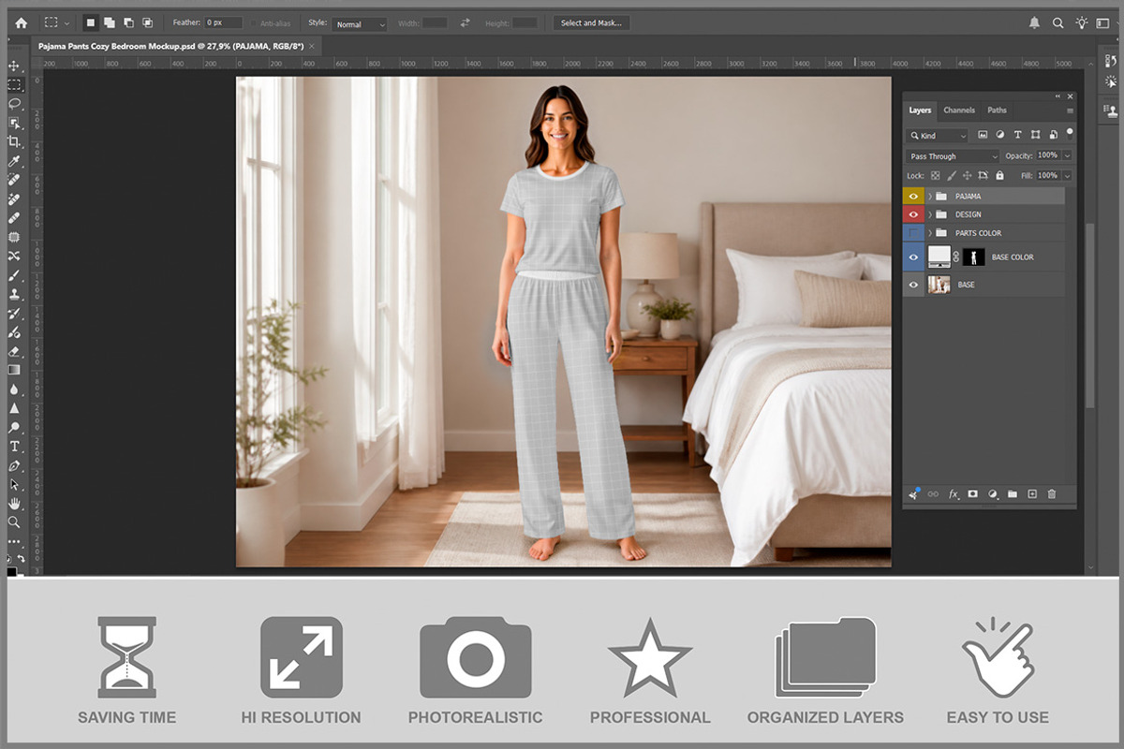Choose Intersect with selection mode icon
The height and width of the screenshot is (749, 1124).
[x=147, y=22]
